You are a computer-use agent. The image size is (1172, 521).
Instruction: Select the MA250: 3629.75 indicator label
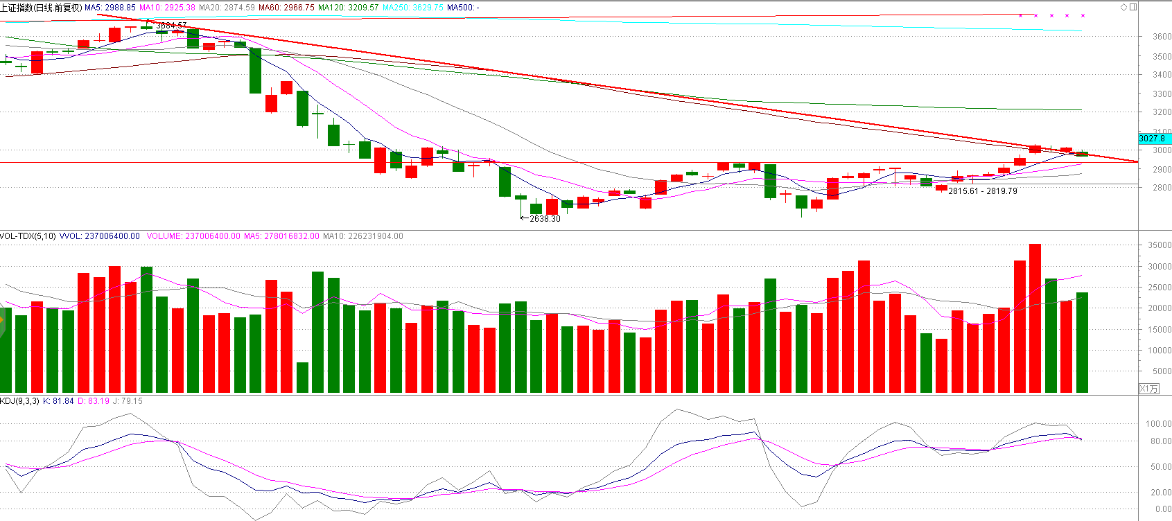click(x=413, y=8)
